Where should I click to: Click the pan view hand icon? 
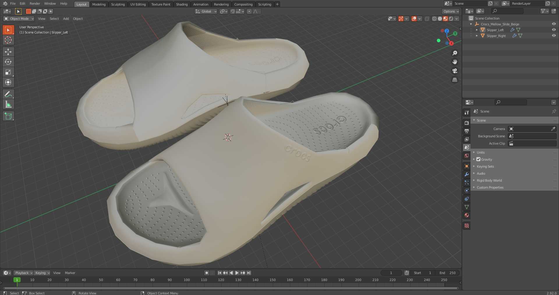point(454,62)
